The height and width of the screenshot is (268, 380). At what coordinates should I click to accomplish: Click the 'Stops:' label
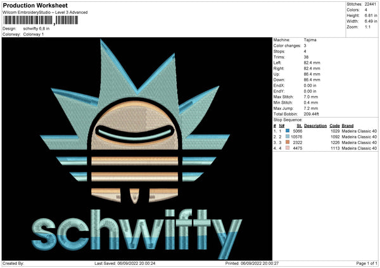[280, 51]
